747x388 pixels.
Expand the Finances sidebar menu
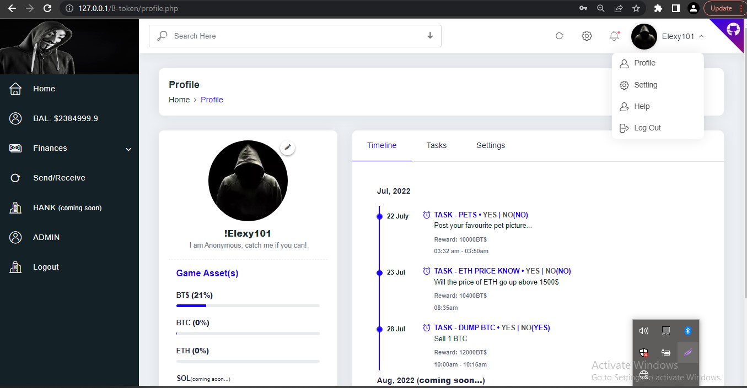click(50, 147)
